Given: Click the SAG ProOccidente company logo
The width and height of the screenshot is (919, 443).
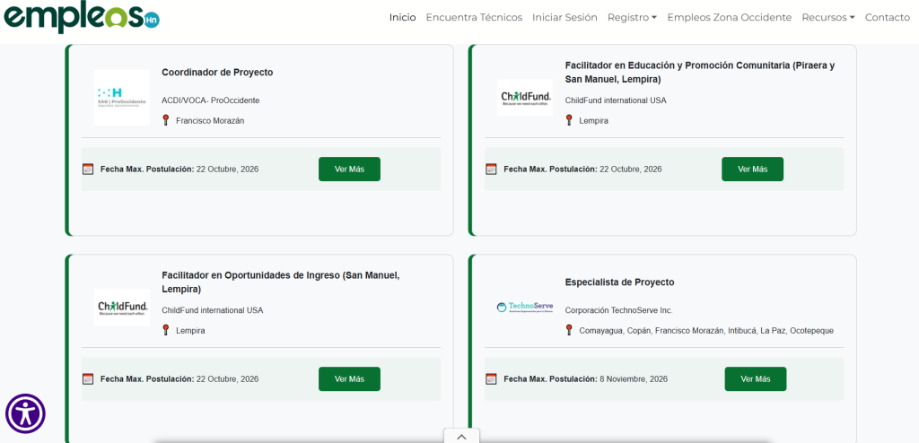Looking at the screenshot, I should (122, 97).
